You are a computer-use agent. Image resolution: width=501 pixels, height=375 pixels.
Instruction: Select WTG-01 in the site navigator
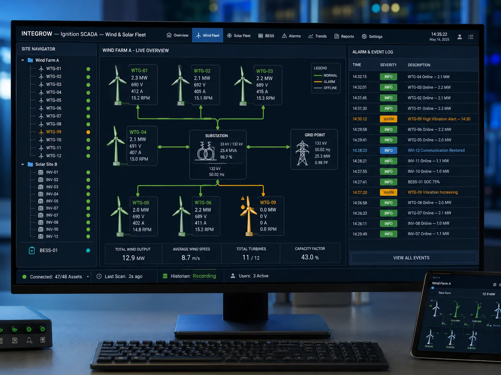click(54, 68)
